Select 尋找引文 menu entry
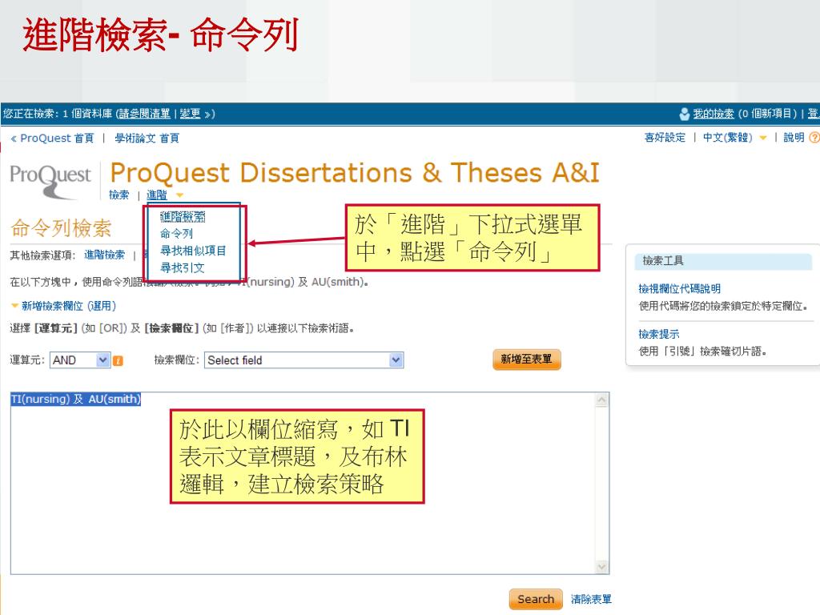This screenshot has width=820, height=615. [182, 267]
